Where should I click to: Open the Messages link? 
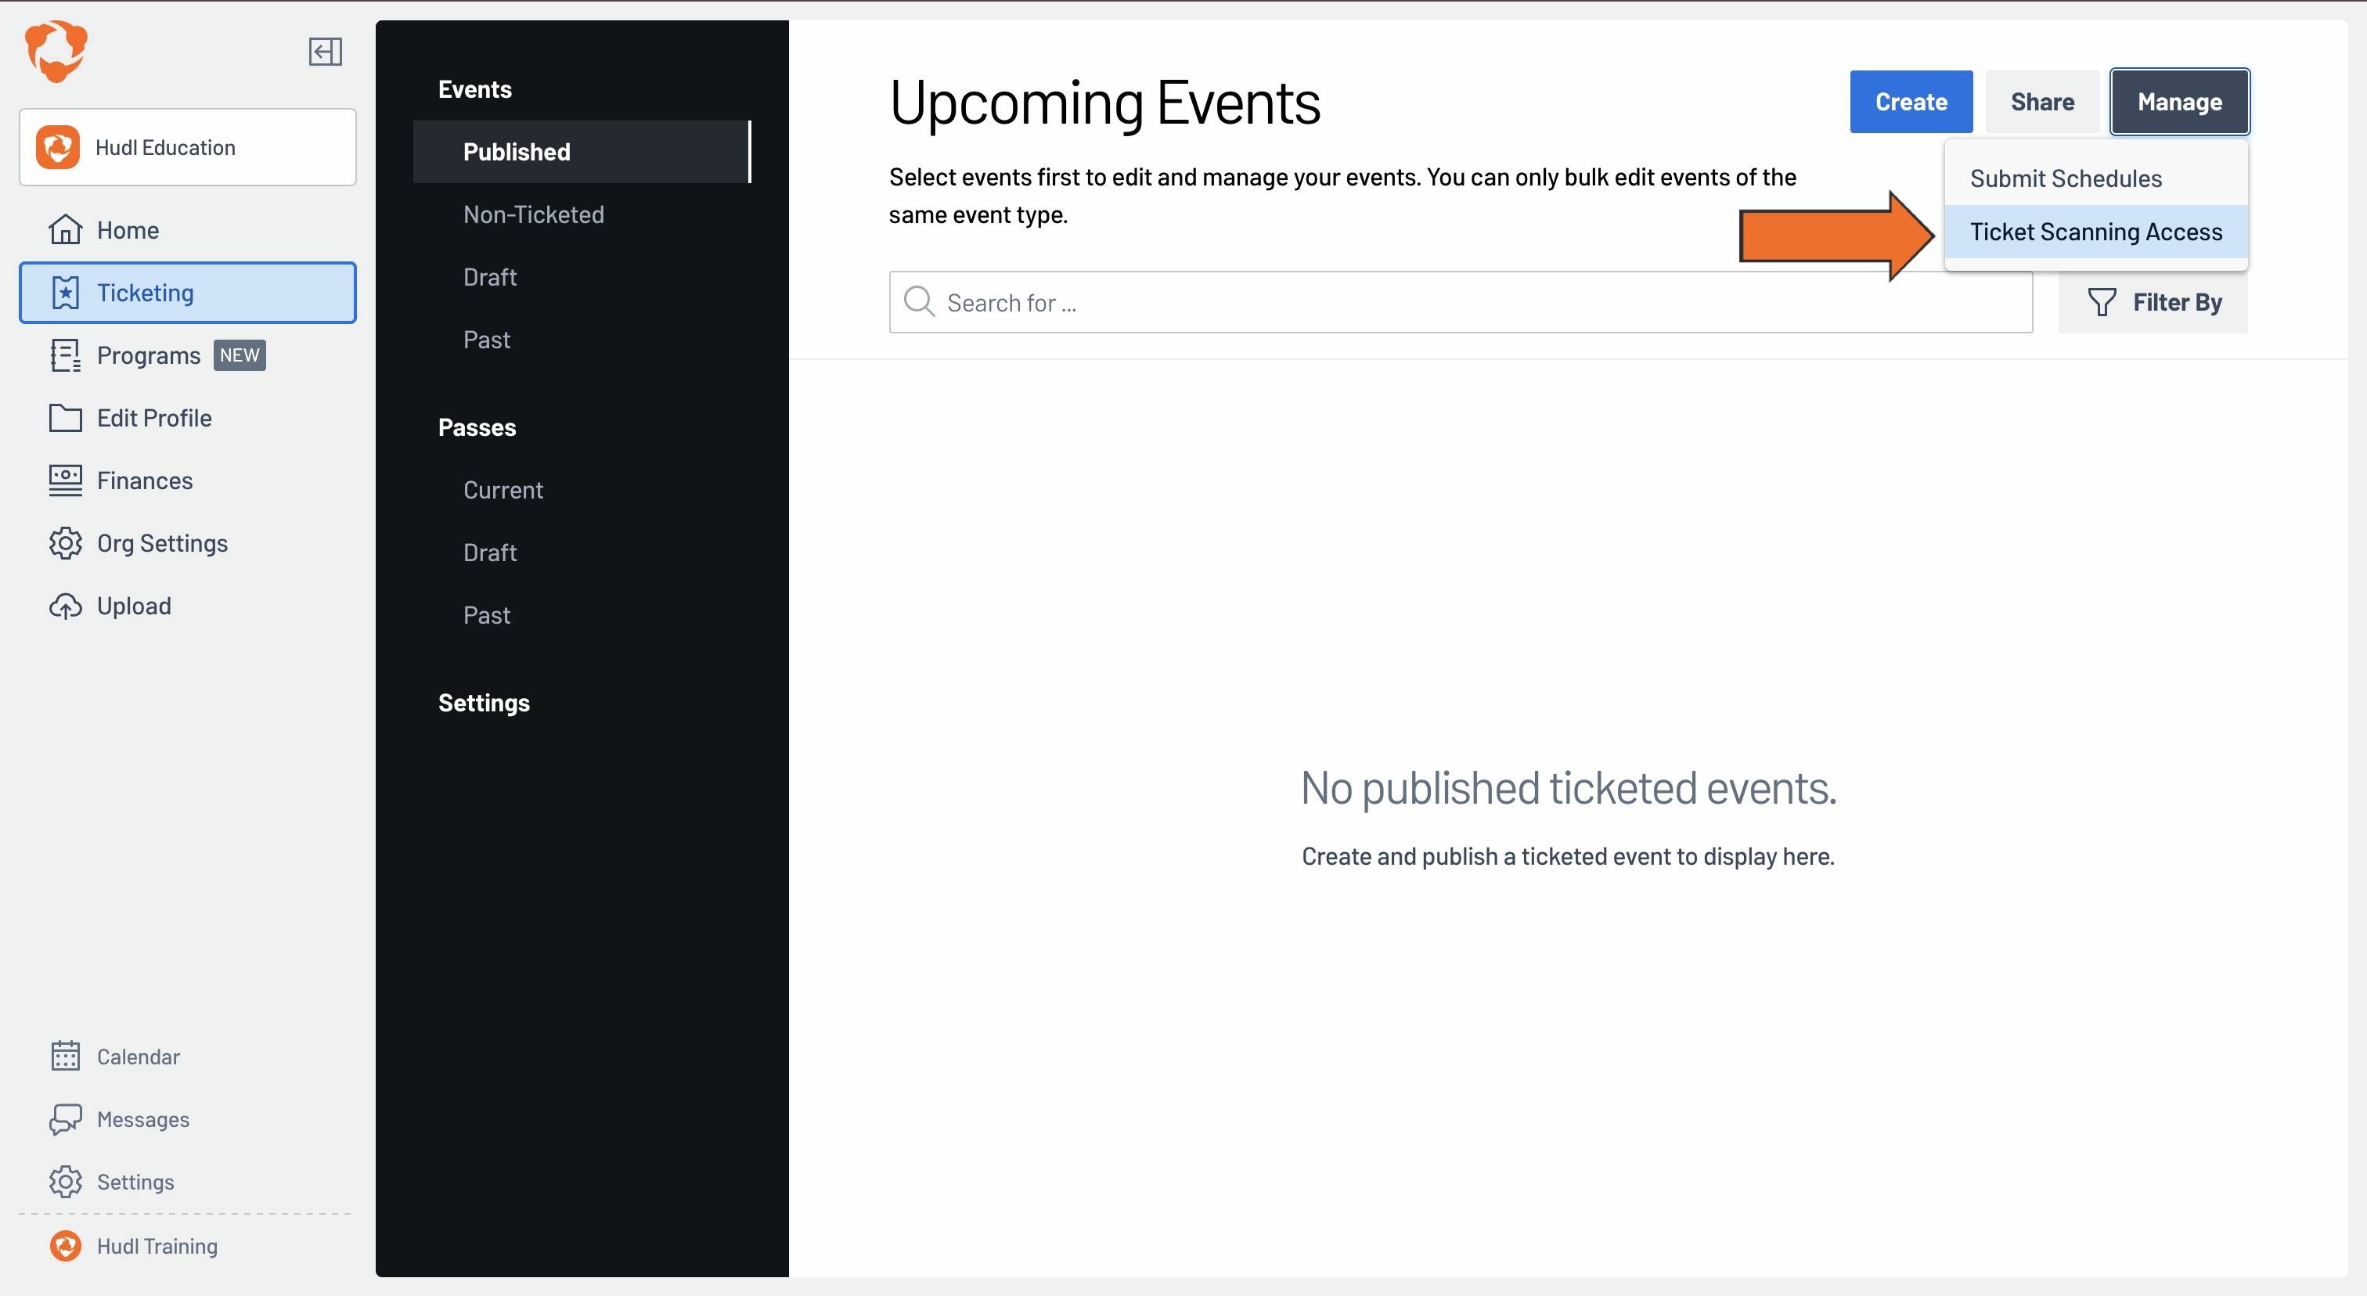coord(187,1118)
